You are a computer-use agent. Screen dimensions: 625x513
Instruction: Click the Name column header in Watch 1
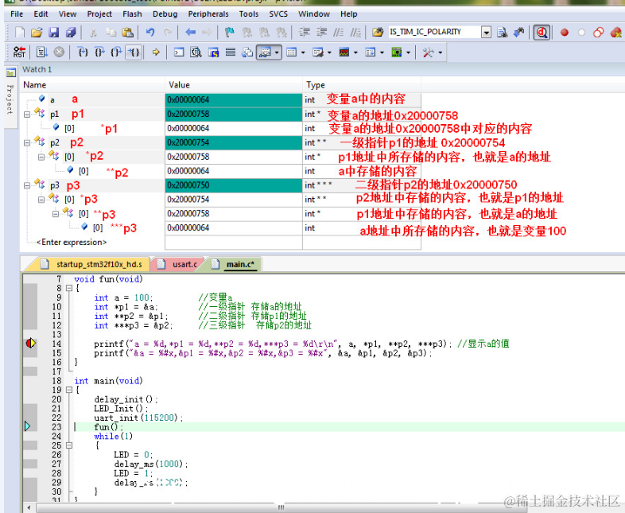(x=92, y=85)
